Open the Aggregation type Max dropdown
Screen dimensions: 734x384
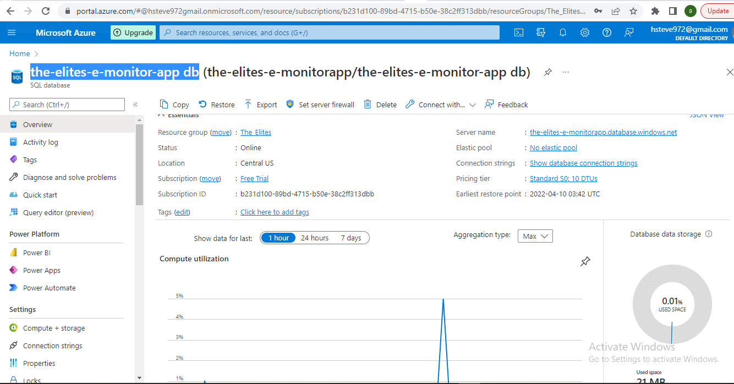[x=535, y=236]
